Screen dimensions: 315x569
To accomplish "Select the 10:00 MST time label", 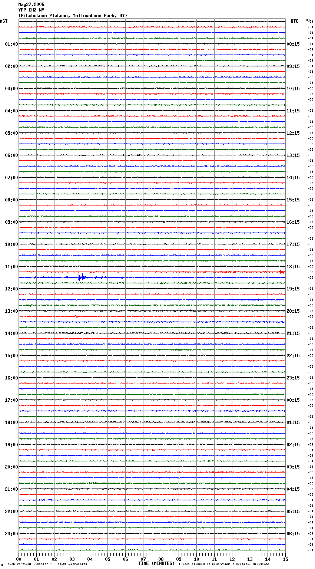I will pos(11,244).
